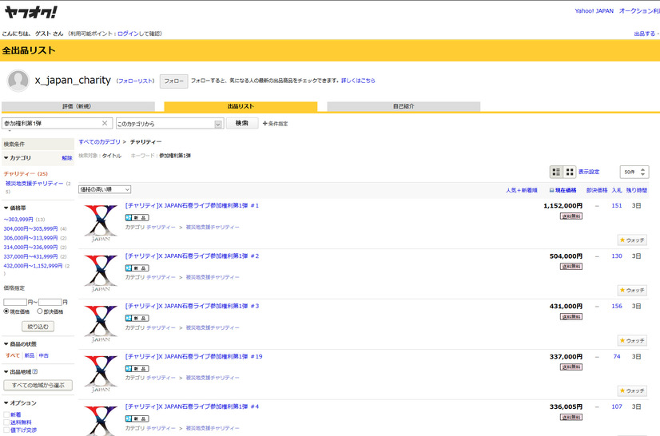Viewport: 660px width, 436px height.
Task: Open the 詳しくはこちら link
Action: point(358,81)
